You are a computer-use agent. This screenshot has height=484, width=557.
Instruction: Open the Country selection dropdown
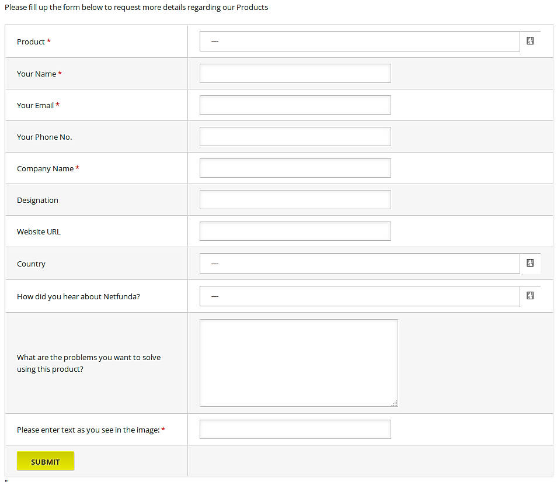(360, 263)
